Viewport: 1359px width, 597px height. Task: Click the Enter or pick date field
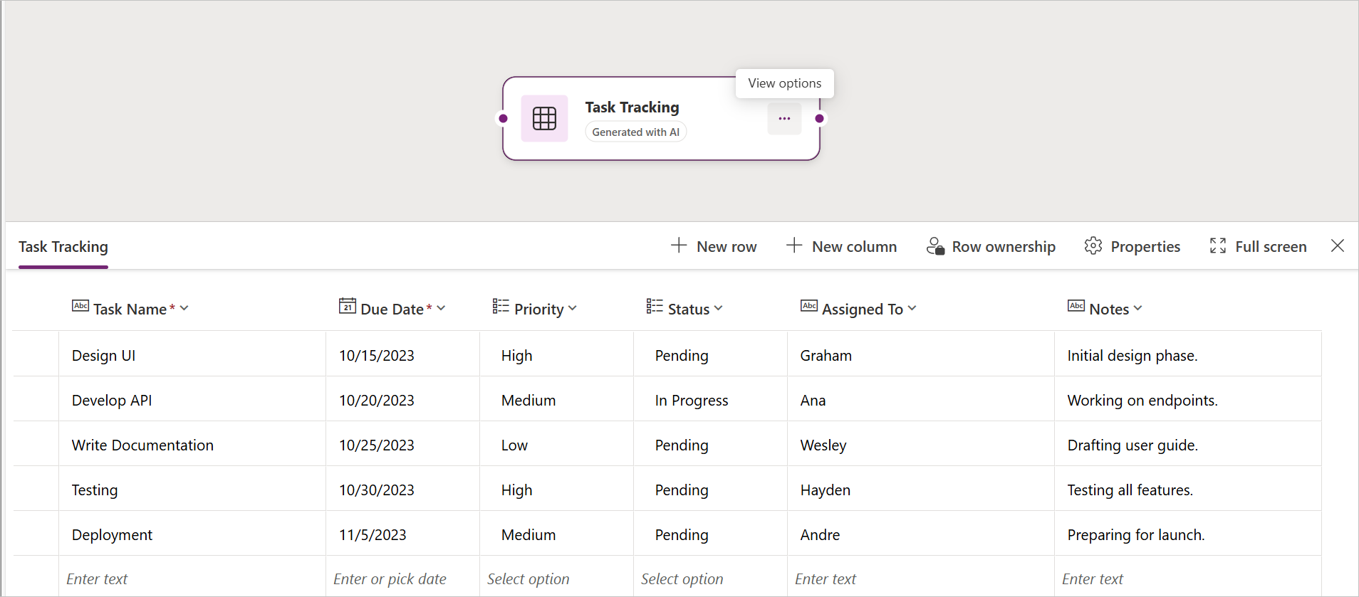(x=402, y=578)
